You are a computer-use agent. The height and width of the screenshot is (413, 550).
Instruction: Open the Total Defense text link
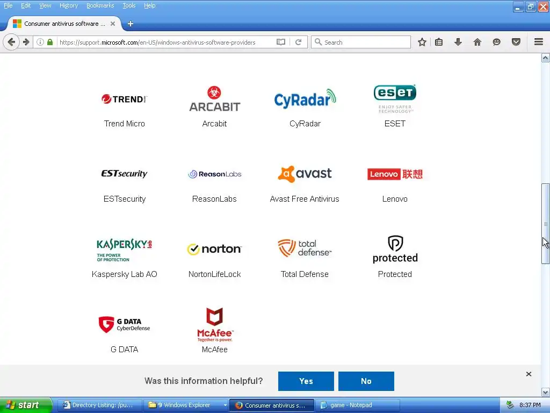coord(305,274)
